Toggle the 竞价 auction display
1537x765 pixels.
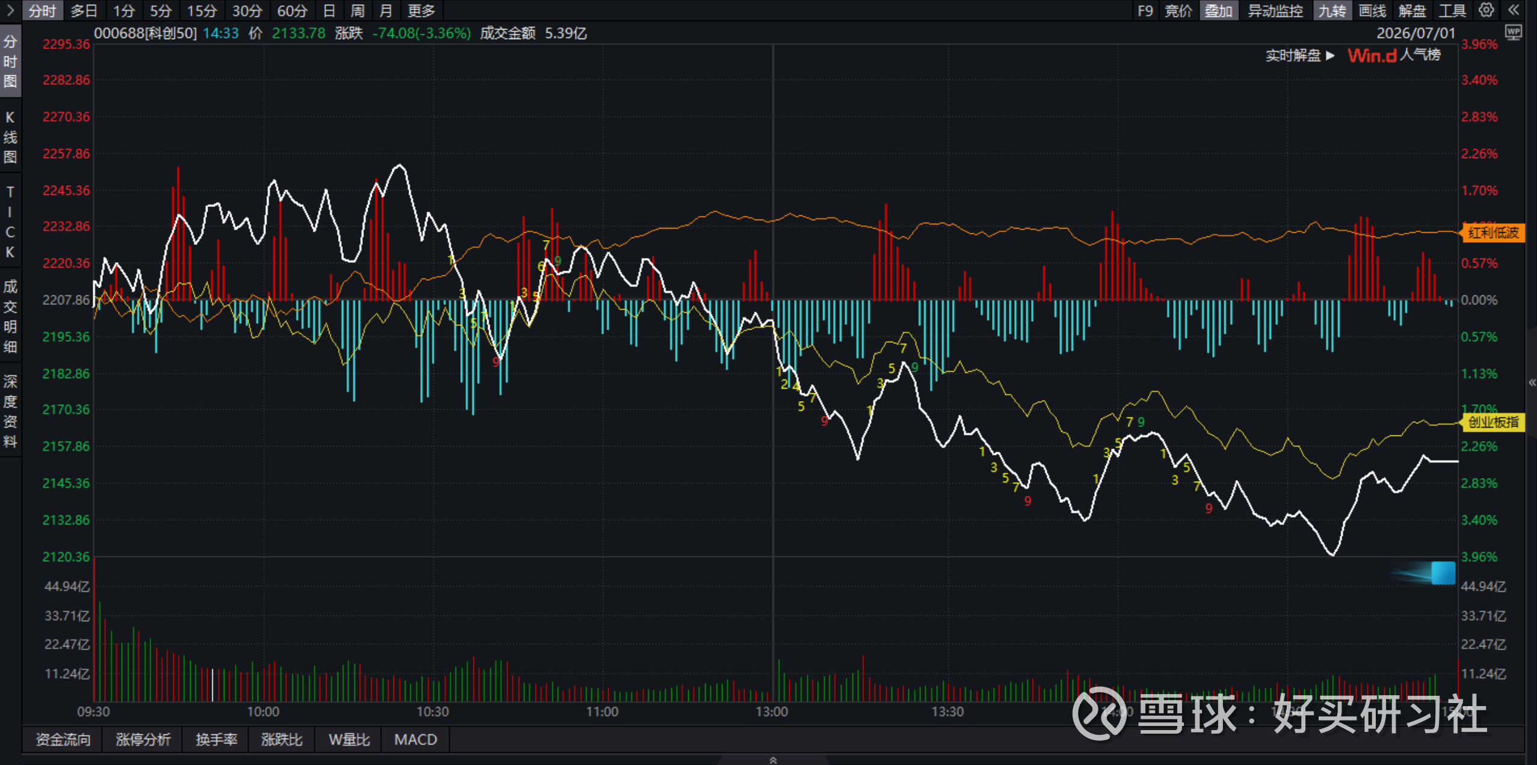[1178, 11]
